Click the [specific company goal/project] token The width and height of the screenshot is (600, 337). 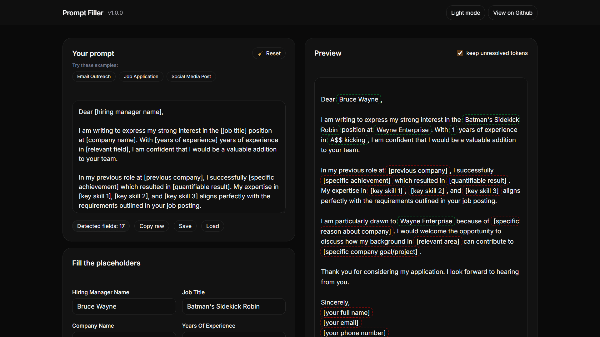click(x=370, y=252)
